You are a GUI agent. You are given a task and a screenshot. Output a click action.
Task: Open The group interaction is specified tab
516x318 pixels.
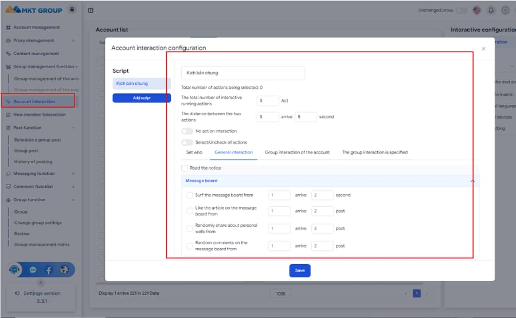coord(374,152)
